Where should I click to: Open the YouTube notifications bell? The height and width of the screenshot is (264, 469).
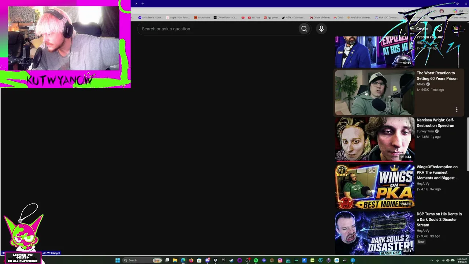[x=439, y=29]
